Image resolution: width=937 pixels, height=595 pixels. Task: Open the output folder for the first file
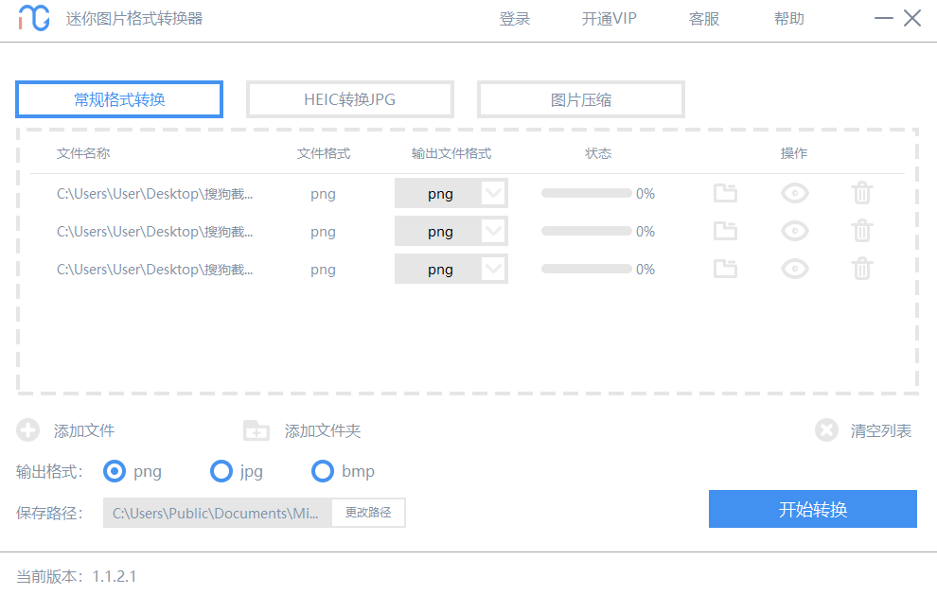point(725,193)
